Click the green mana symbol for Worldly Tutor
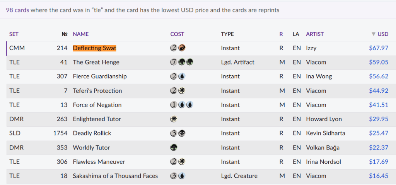 tap(174, 148)
